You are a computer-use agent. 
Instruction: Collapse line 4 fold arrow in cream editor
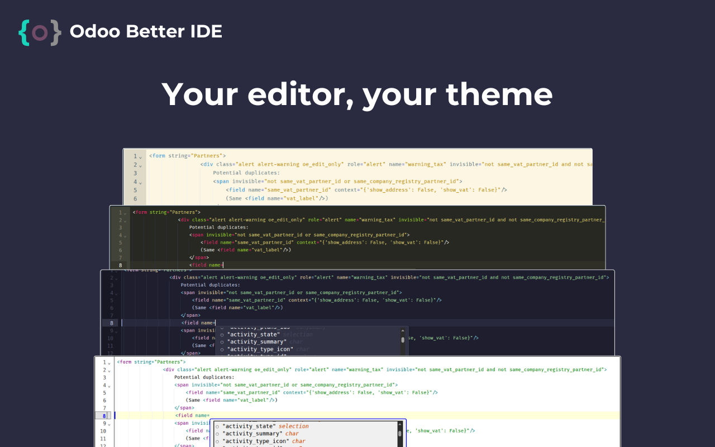tap(140, 182)
